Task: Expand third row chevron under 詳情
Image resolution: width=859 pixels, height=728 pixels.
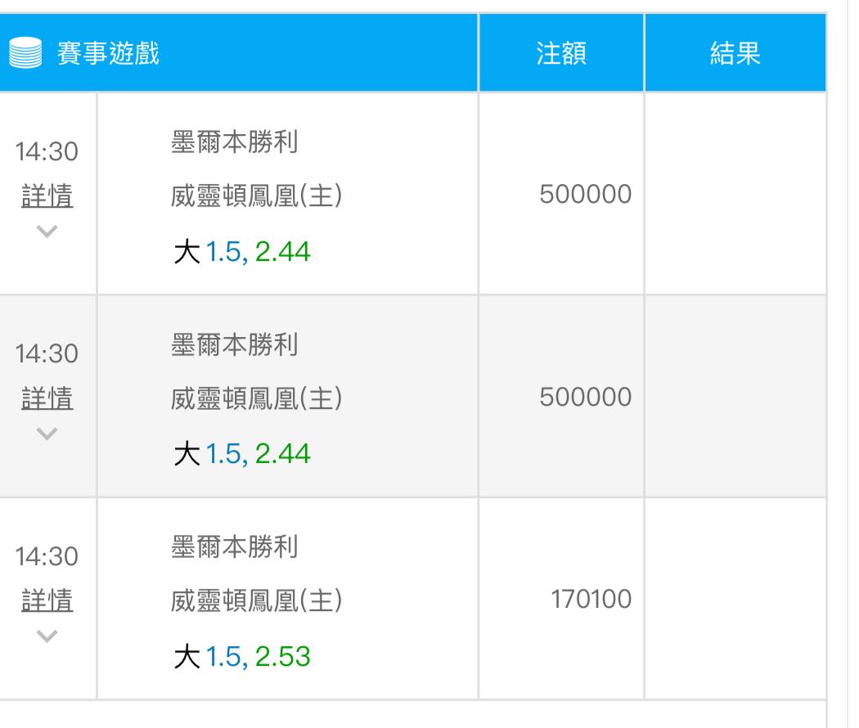Action: coord(47,636)
